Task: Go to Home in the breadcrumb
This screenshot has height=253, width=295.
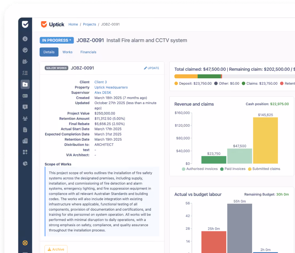Action: pyautogui.click(x=73, y=24)
